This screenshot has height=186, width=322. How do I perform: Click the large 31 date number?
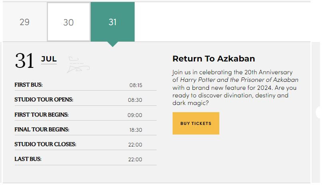coord(24,61)
